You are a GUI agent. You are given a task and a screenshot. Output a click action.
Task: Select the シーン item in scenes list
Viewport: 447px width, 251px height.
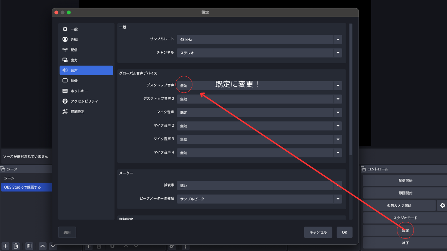(x=26, y=178)
